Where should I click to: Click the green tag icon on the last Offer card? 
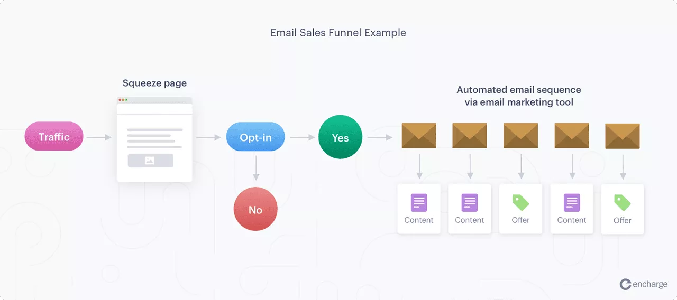[623, 203]
